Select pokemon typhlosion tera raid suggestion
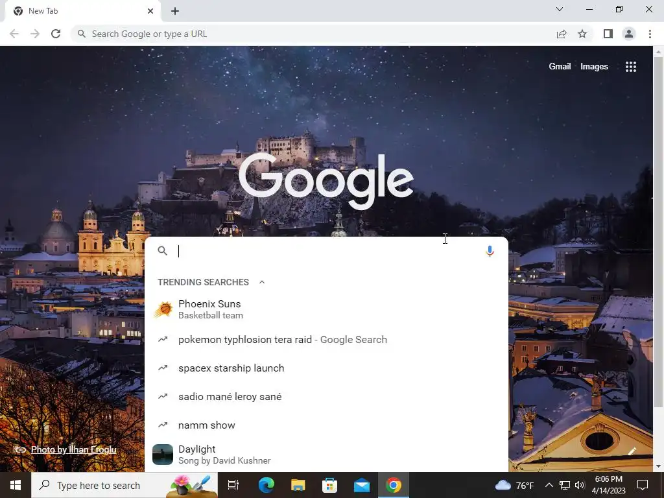664x498 pixels. coord(327,340)
